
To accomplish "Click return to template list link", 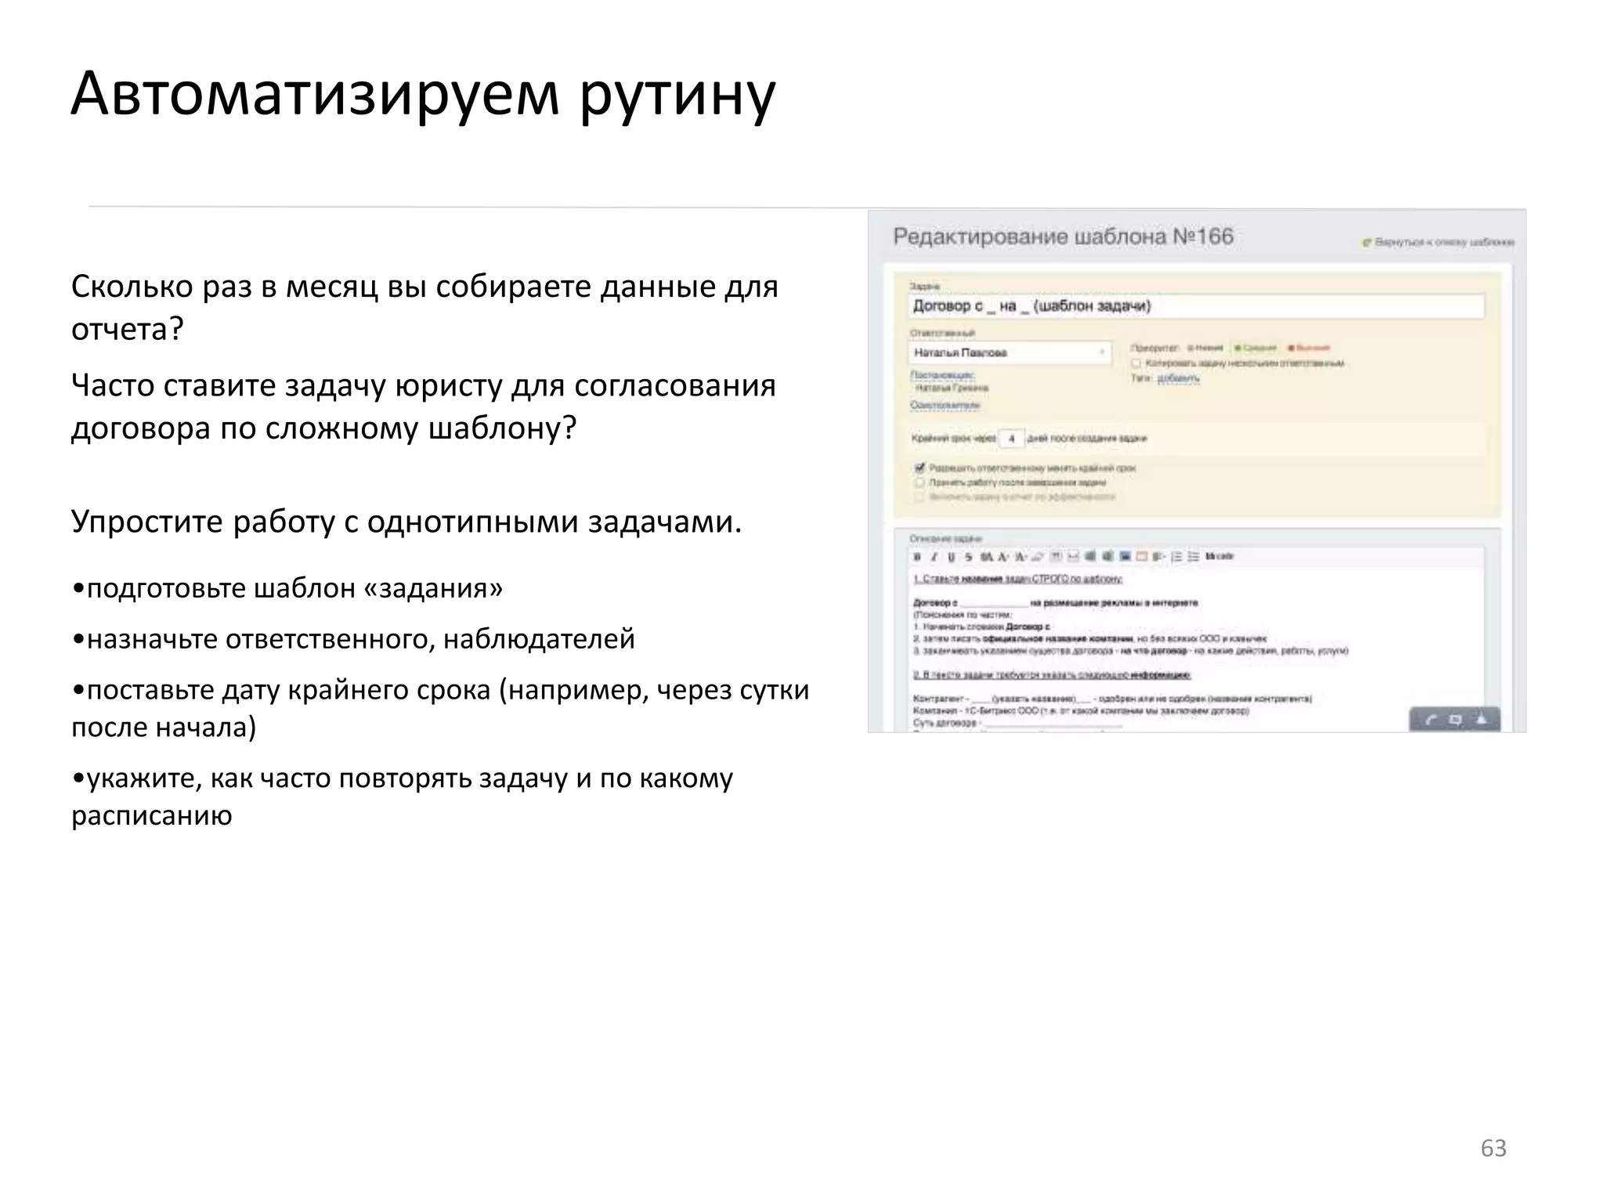I will click(x=1440, y=243).
